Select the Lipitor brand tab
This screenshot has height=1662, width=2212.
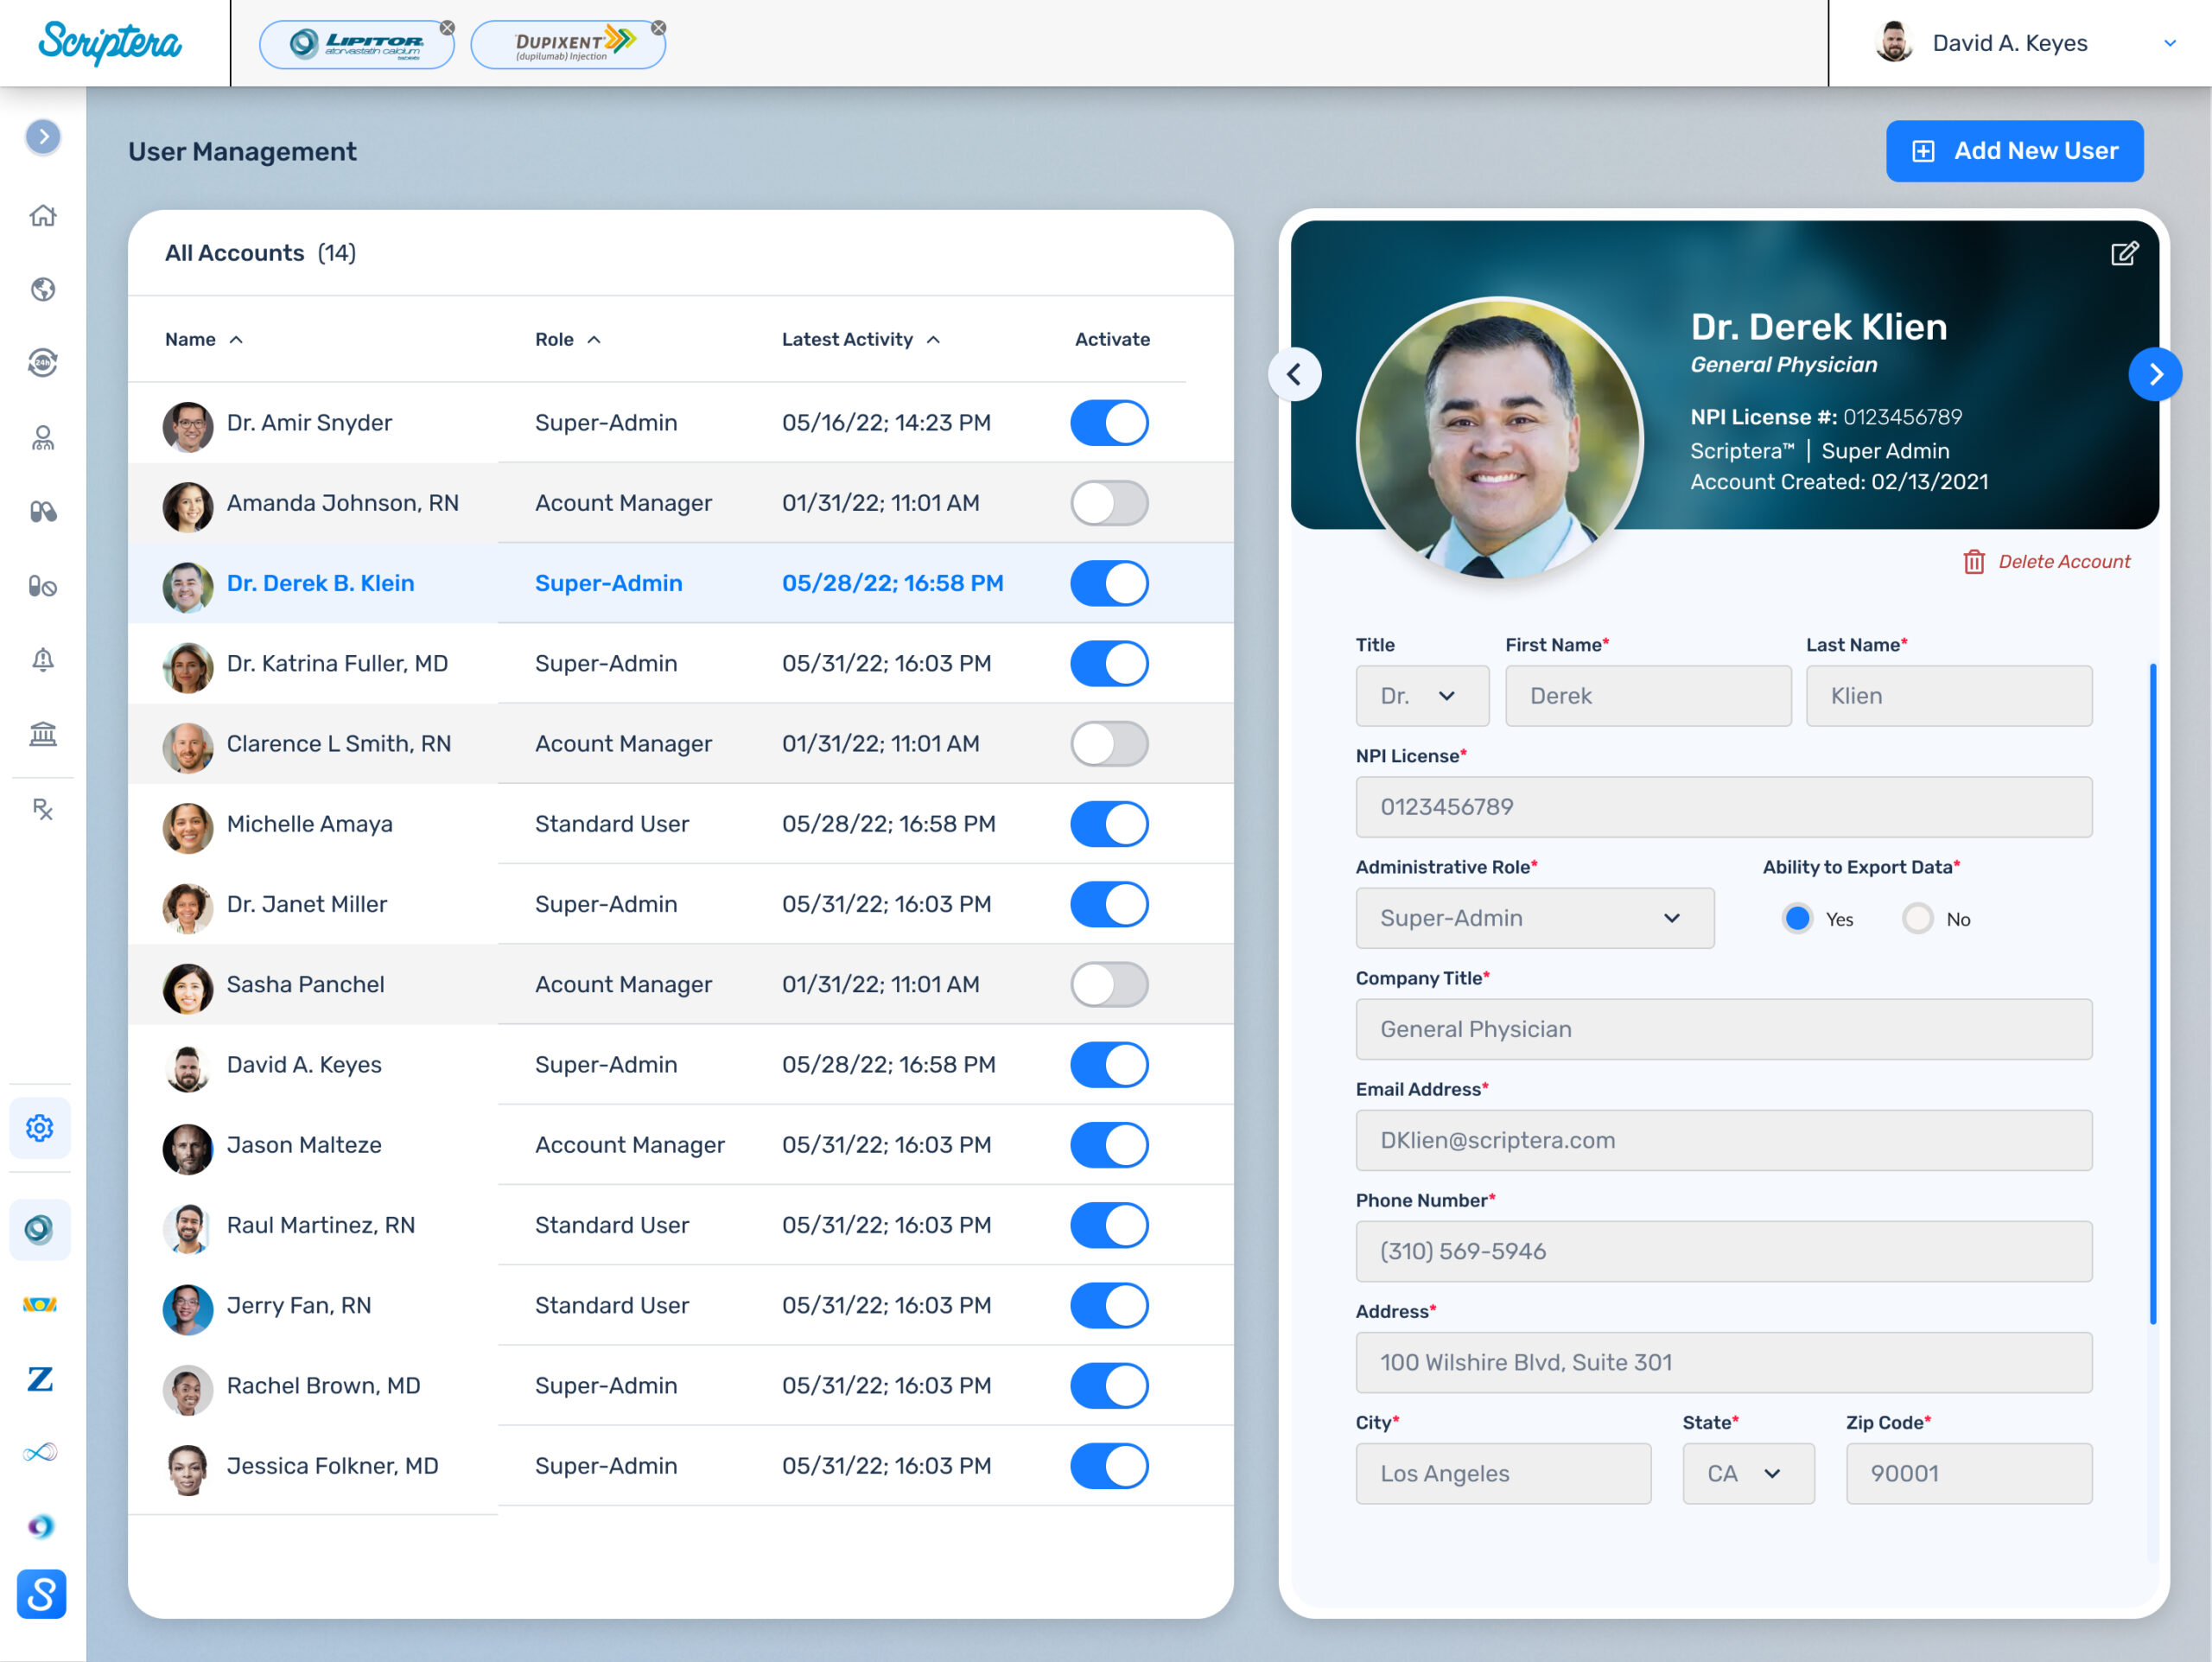tap(356, 44)
